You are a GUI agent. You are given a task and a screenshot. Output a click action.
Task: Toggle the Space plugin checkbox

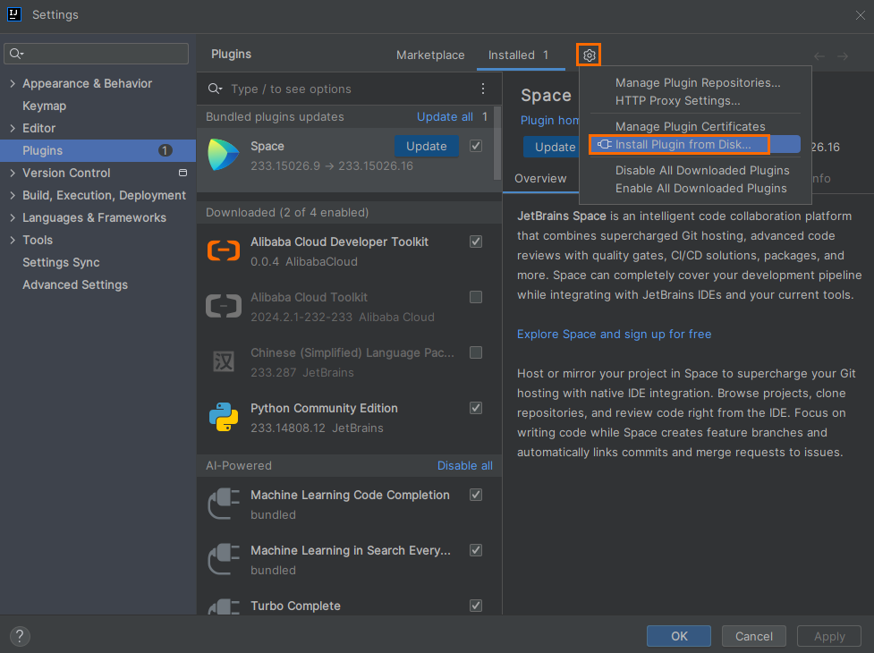475,146
